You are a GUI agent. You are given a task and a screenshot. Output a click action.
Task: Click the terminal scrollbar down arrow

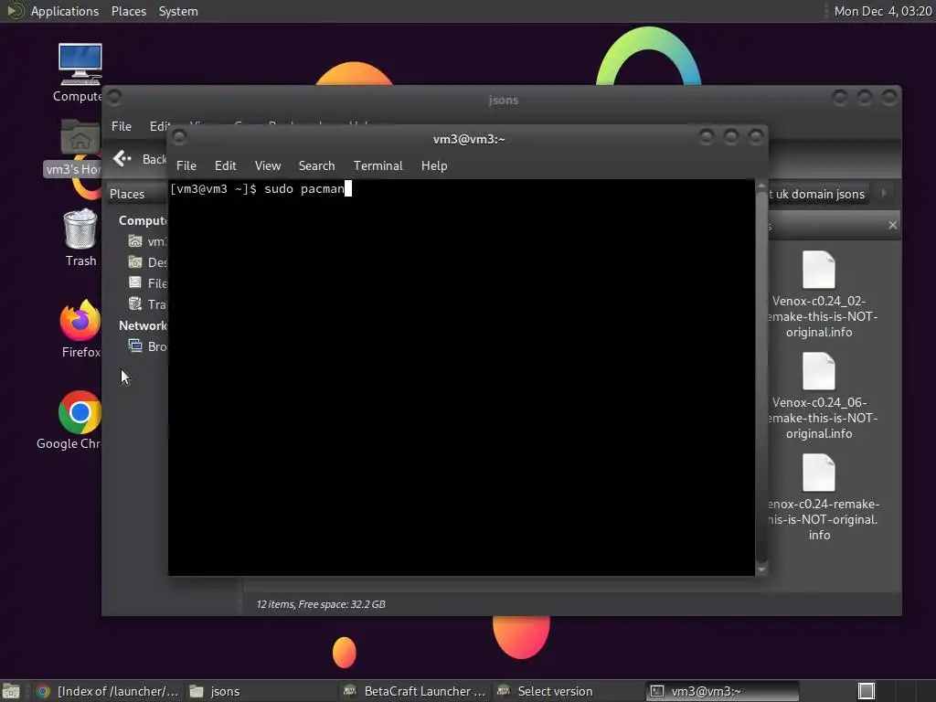[761, 569]
